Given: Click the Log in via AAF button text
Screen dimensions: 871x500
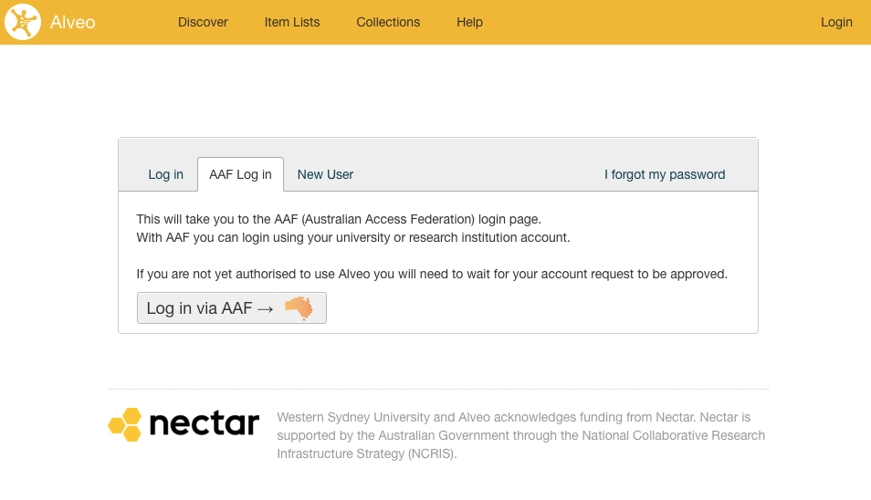Looking at the screenshot, I should [199, 308].
